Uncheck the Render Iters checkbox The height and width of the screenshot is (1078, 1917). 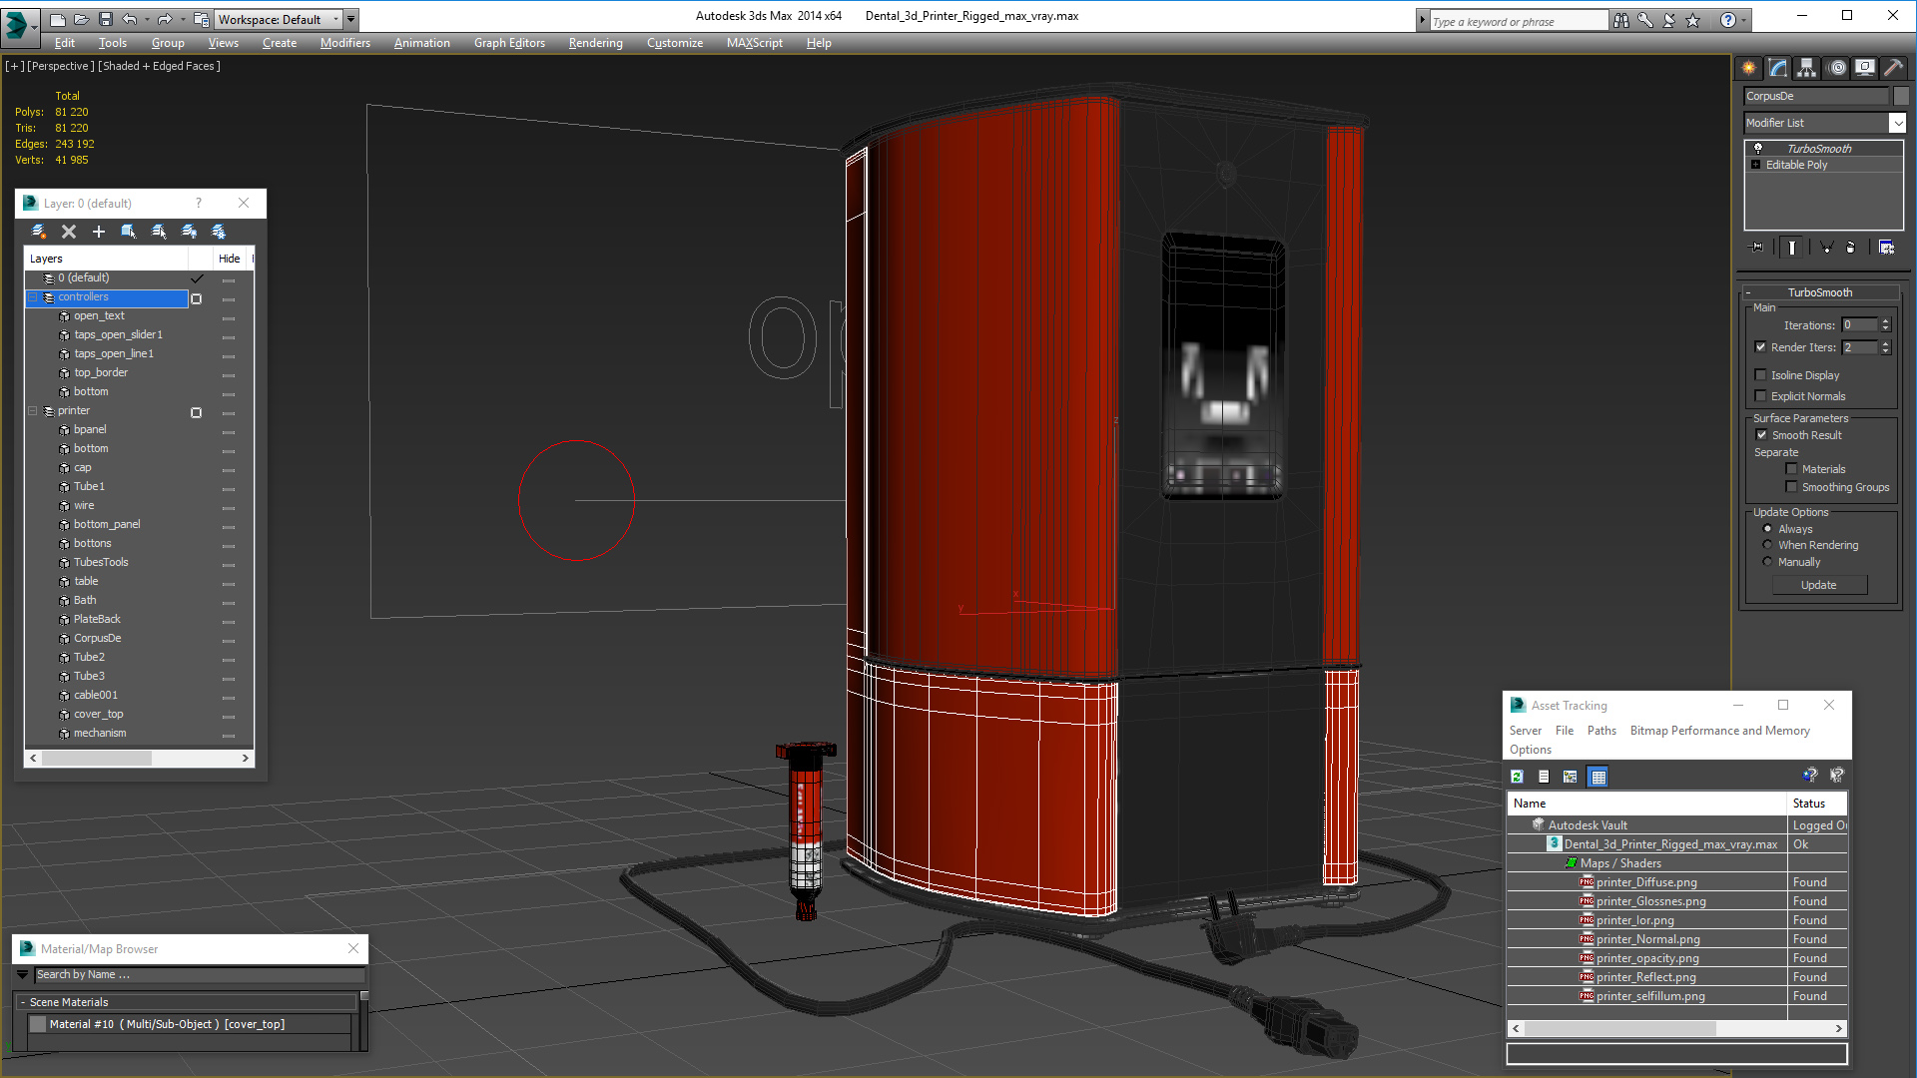pyautogui.click(x=1761, y=347)
